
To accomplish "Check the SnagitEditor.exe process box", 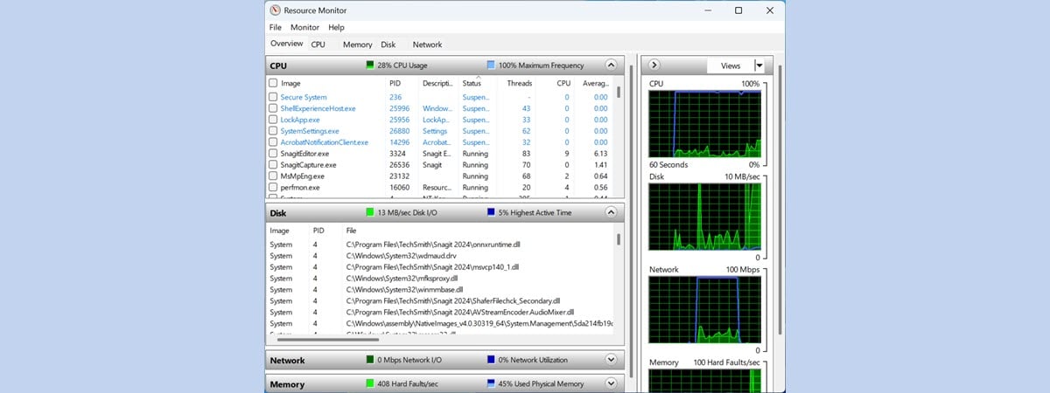I will [273, 154].
